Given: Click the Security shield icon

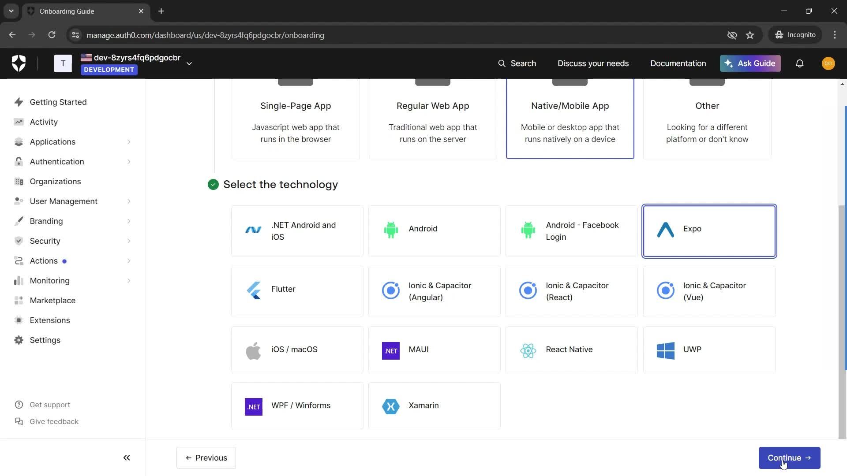Looking at the screenshot, I should point(19,241).
